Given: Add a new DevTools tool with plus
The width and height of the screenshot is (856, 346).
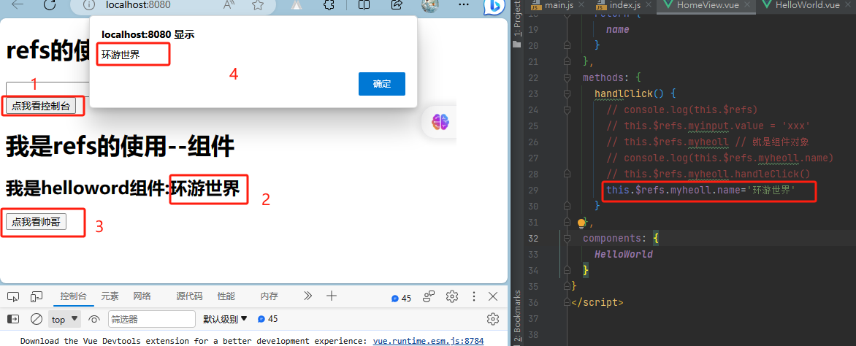Looking at the screenshot, I should (331, 296).
